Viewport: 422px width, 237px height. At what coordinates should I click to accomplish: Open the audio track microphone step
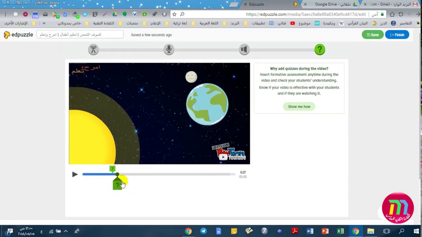coord(169,50)
